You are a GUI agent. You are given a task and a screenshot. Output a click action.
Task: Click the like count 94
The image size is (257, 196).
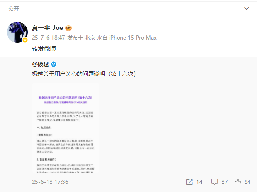click(x=247, y=182)
